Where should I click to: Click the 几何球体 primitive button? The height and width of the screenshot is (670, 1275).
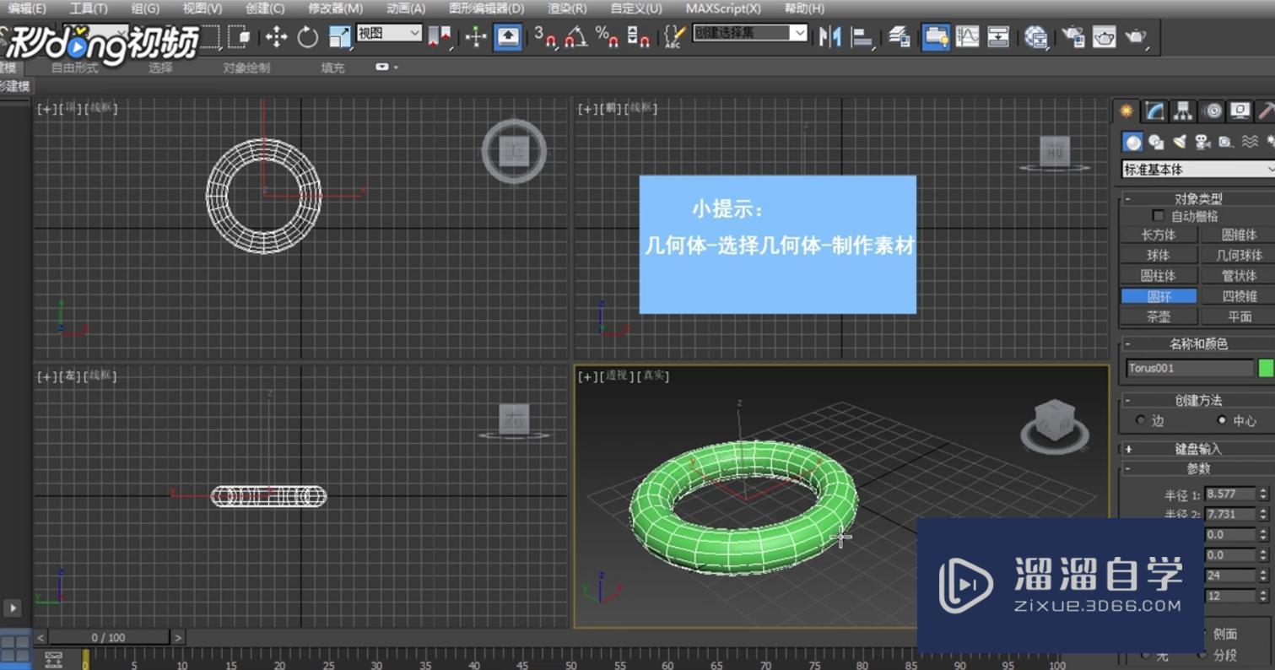1240,255
